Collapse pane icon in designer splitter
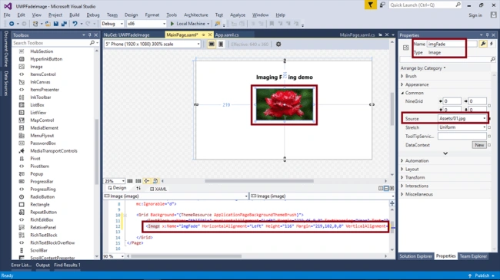 pos(392,189)
